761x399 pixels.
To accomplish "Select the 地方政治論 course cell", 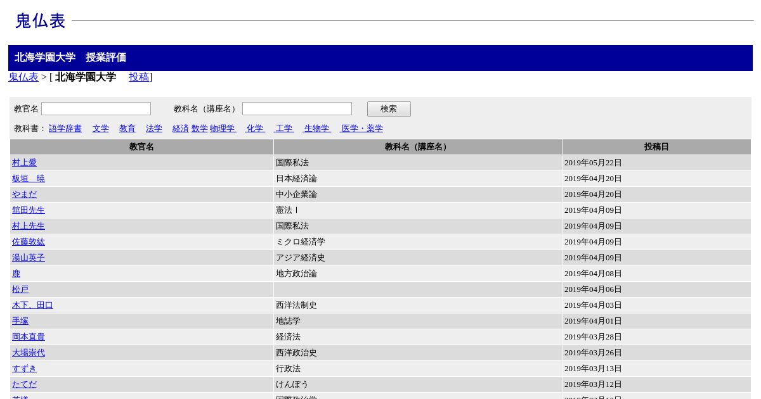I will coord(418,274).
